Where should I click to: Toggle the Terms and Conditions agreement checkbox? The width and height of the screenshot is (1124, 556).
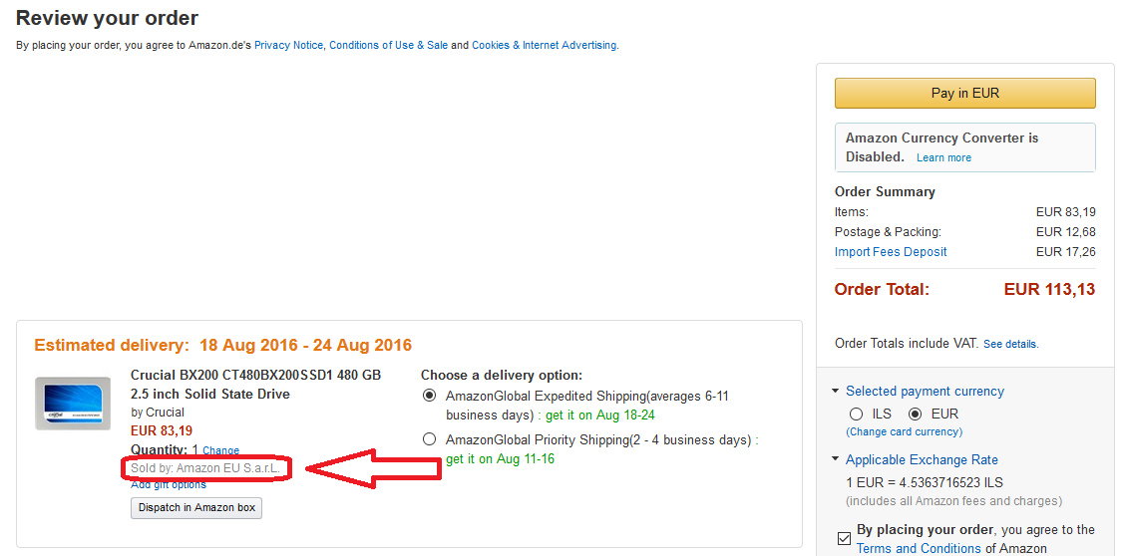tap(844, 539)
